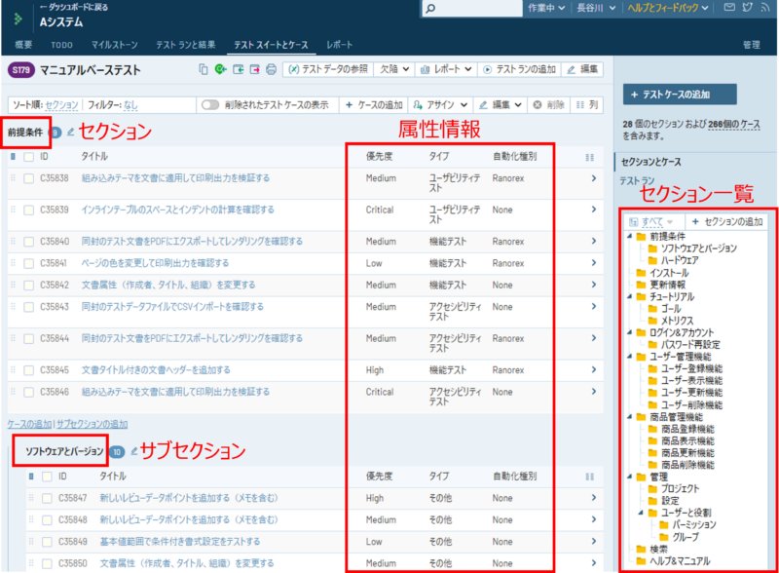This screenshot has width=779, height=573.
Task: Open the RSS feed icon in top bar
Action: point(765,8)
